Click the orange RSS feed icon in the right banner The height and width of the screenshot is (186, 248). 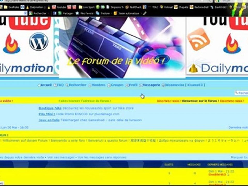point(198,39)
